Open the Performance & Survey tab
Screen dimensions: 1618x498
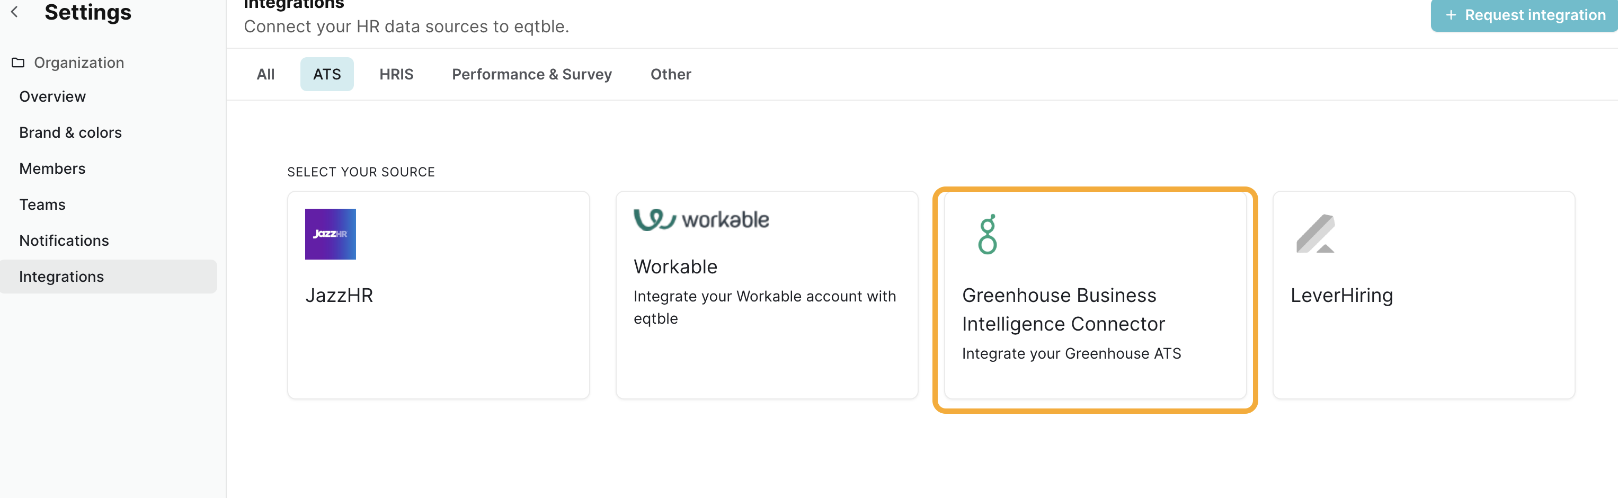(x=531, y=74)
